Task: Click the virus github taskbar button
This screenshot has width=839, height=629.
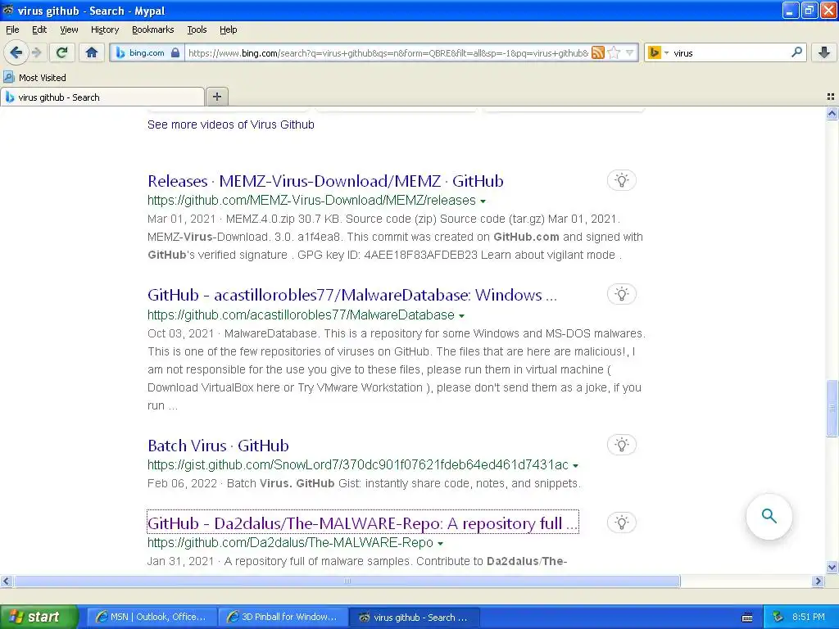Action: [415, 617]
